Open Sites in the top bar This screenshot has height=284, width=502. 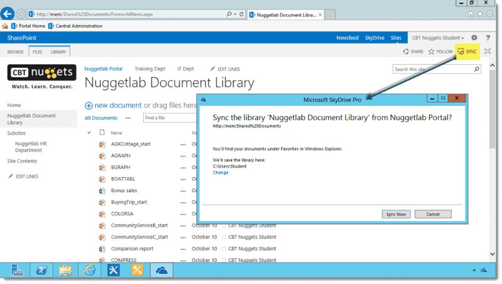[396, 38]
